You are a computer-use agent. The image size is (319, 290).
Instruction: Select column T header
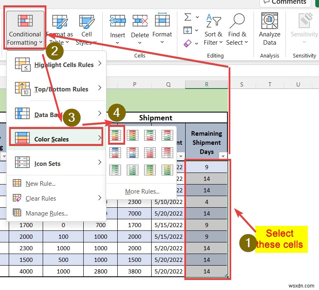click(x=270, y=84)
